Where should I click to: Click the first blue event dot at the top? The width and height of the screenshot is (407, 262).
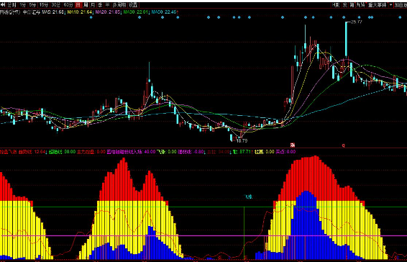coord(91,17)
